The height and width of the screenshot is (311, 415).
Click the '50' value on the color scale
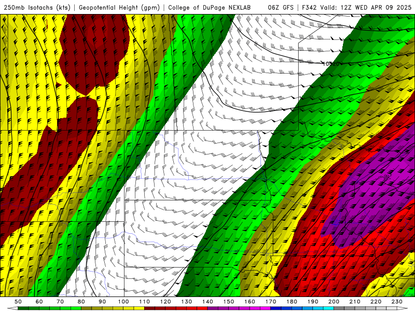point(18,302)
